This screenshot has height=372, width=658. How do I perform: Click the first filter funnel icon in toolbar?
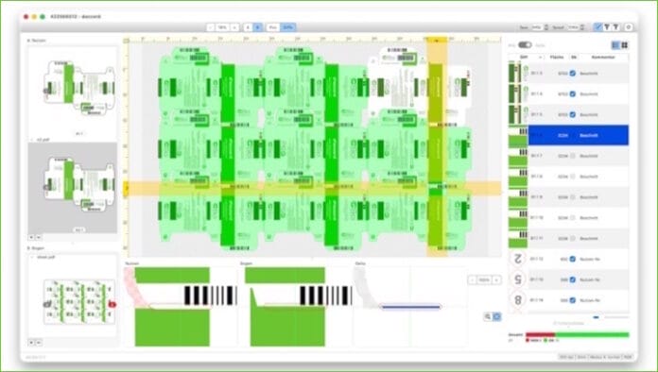tap(607, 26)
